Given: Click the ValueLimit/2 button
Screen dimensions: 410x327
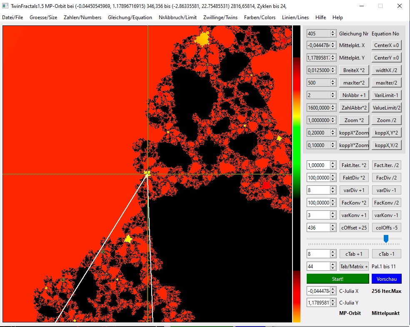Looking at the screenshot, I should pos(387,108).
